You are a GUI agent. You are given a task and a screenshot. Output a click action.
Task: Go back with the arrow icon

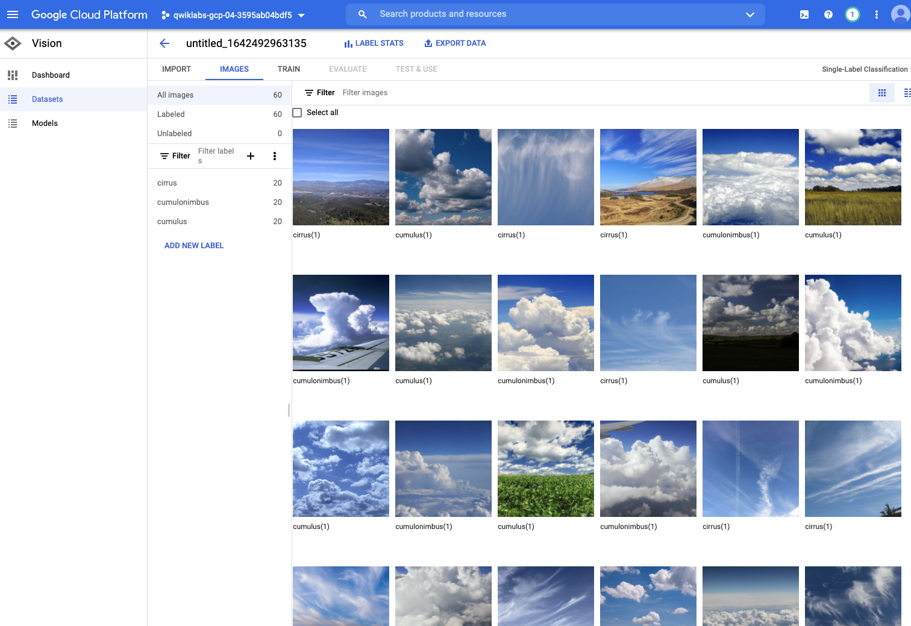[164, 43]
